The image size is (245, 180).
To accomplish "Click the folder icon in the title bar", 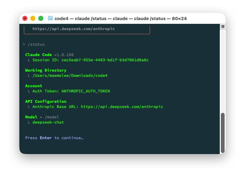I will click(50, 18).
